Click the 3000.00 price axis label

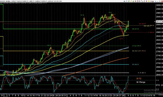[159, 5]
